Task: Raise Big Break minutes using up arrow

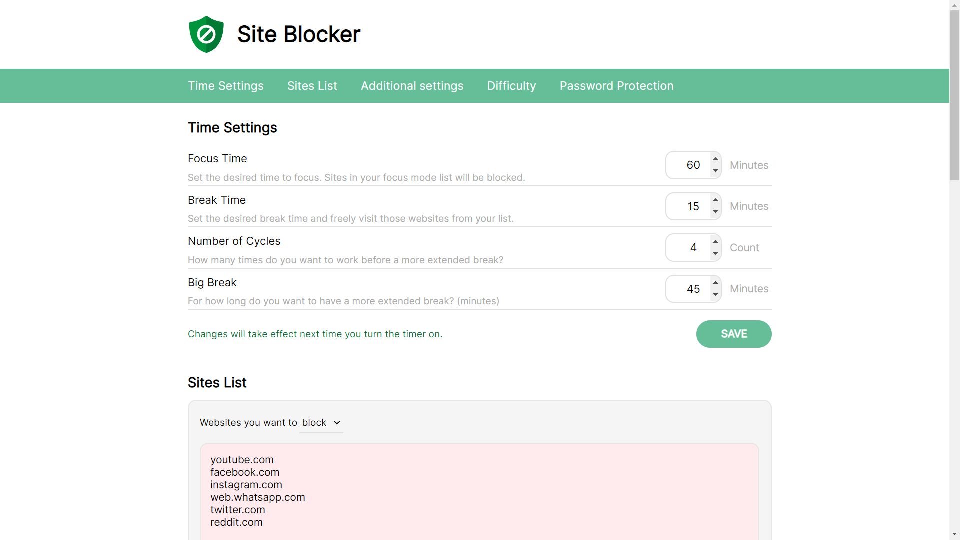Action: pyautogui.click(x=715, y=283)
